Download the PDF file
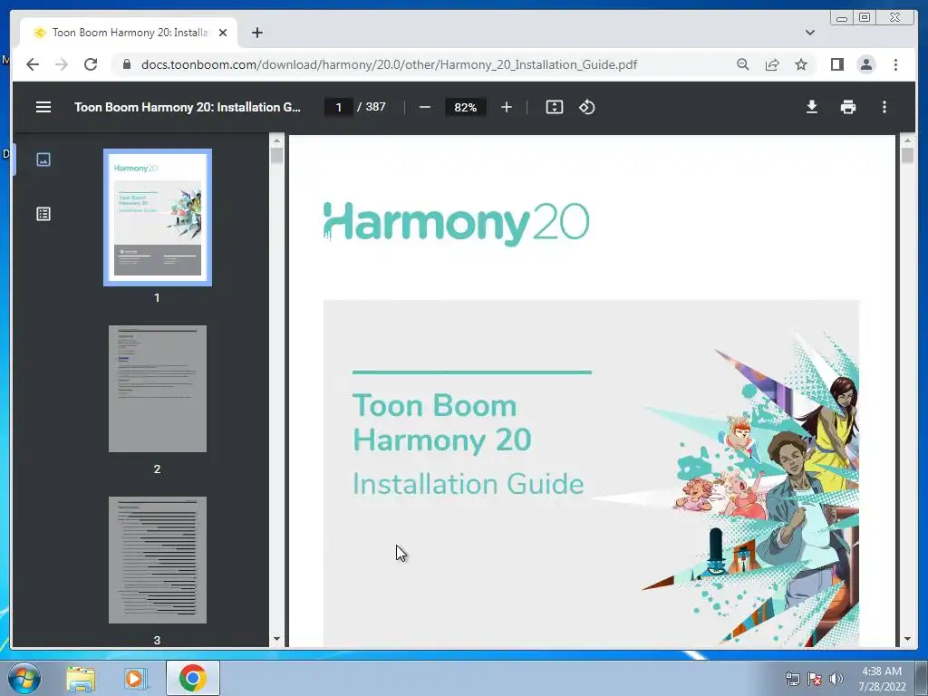 (812, 107)
